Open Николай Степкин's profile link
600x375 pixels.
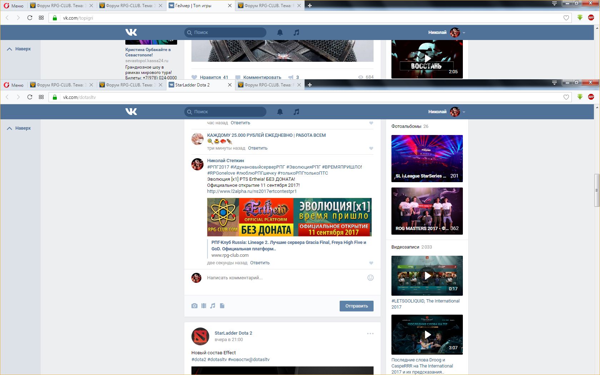(x=225, y=161)
